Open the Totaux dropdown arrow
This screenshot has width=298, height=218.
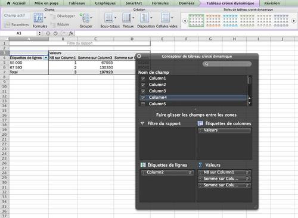[133, 18]
